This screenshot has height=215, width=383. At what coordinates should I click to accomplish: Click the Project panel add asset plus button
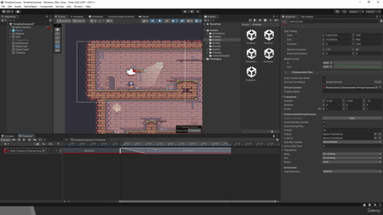(206, 20)
